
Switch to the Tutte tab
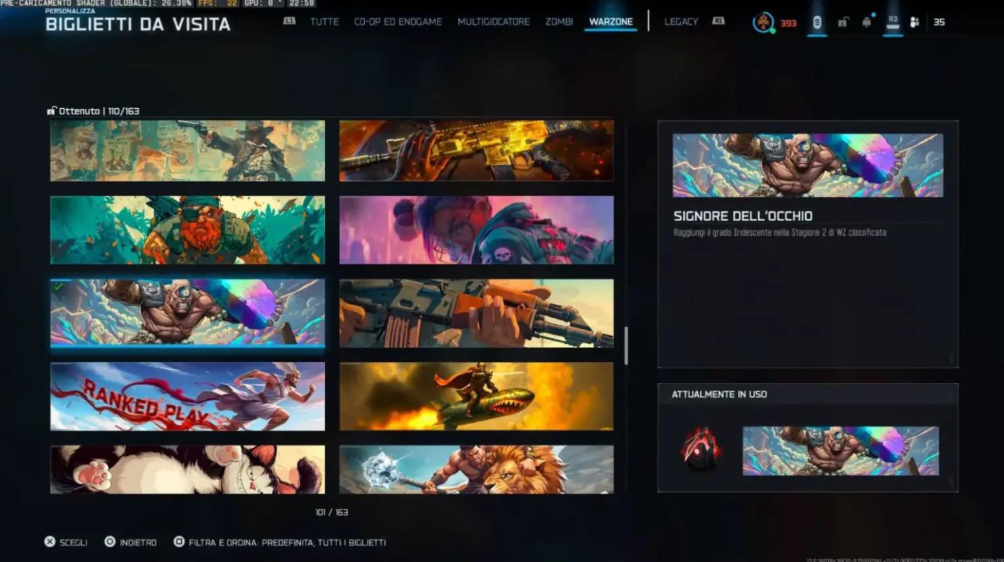325,22
